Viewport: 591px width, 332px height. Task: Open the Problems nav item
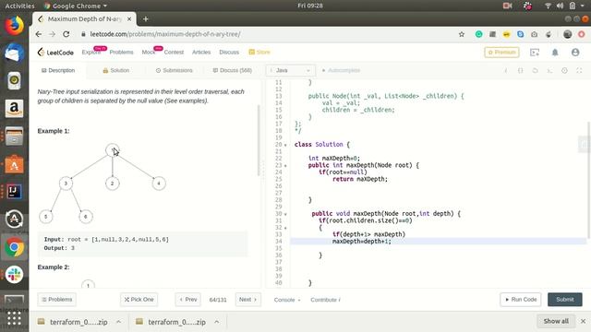[x=121, y=53]
